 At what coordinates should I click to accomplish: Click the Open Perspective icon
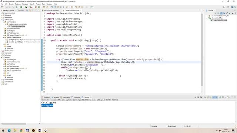click(x=228, y=7)
